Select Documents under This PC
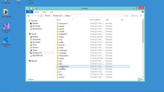The width and height of the screenshot is (164, 92). [x=36, y=39]
